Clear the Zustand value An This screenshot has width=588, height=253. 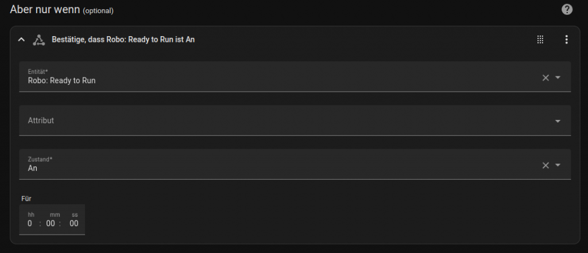546,165
